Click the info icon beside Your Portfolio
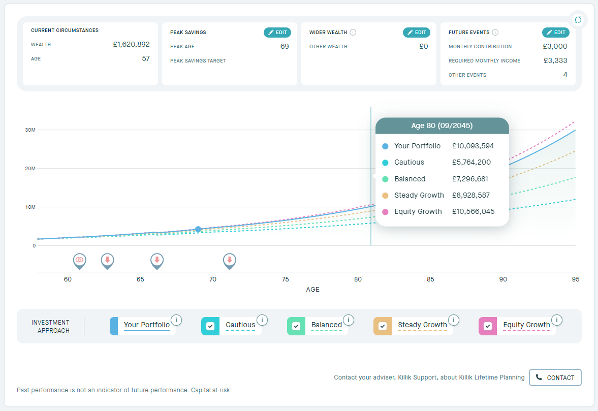This screenshot has width=598, height=411. (176, 320)
